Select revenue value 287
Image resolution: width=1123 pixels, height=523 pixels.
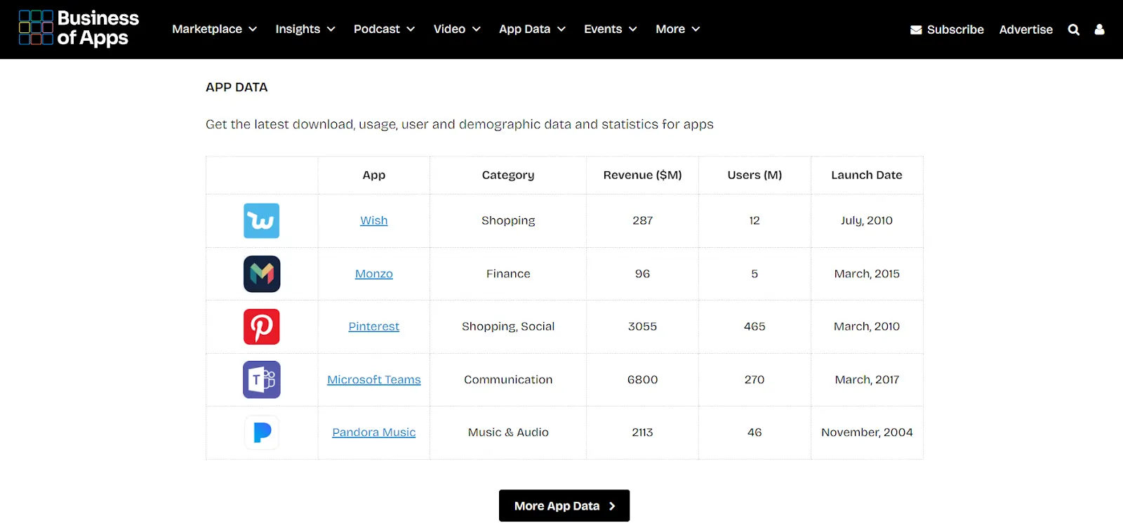click(x=643, y=220)
